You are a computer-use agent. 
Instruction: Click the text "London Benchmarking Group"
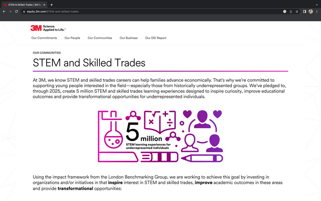[138, 177]
